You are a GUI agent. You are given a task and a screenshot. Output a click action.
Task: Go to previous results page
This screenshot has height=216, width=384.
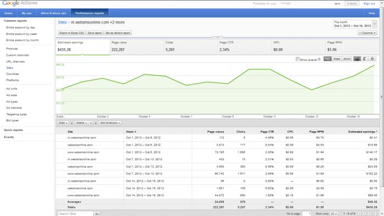(x=364, y=214)
